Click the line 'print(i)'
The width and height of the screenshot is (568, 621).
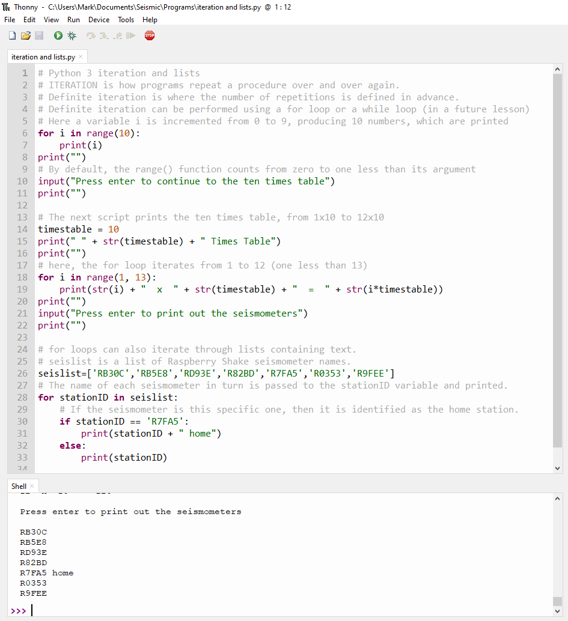[x=81, y=145]
